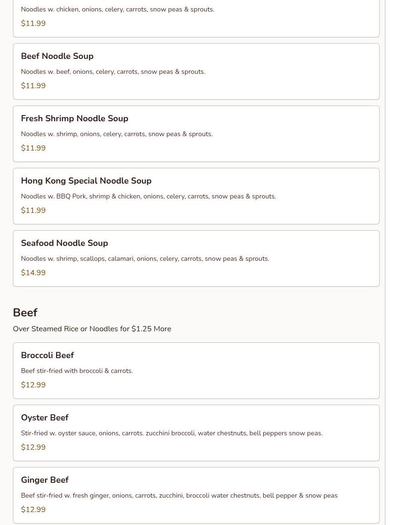Open the Oyster Beef item
Screen dimensions: 395x525
(45, 418)
